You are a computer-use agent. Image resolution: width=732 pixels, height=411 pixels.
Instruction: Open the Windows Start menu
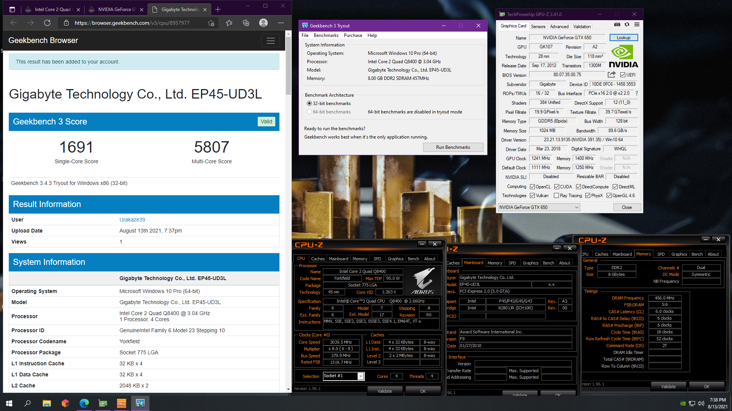tap(9, 403)
